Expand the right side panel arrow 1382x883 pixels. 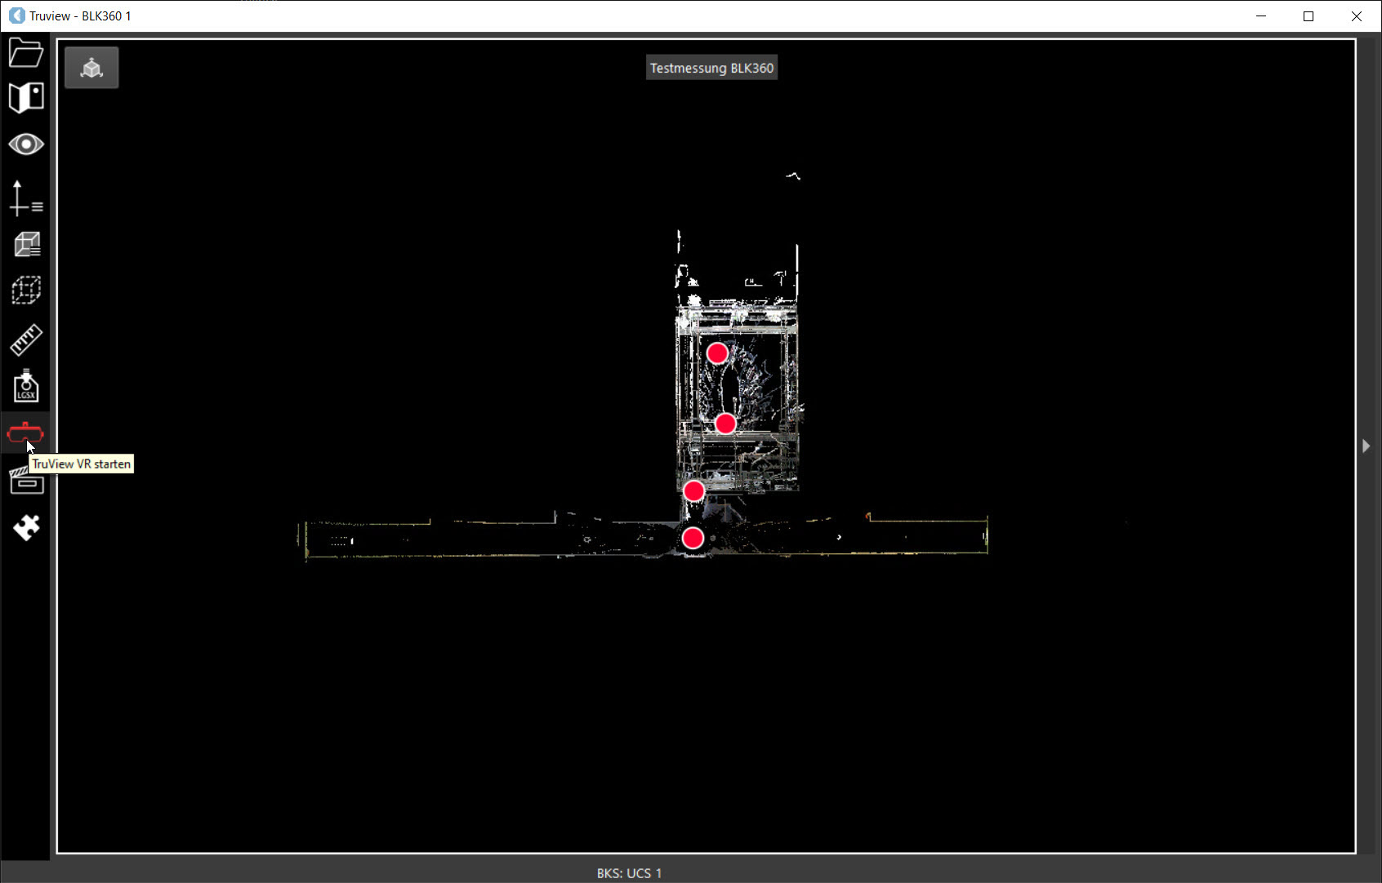tap(1366, 446)
